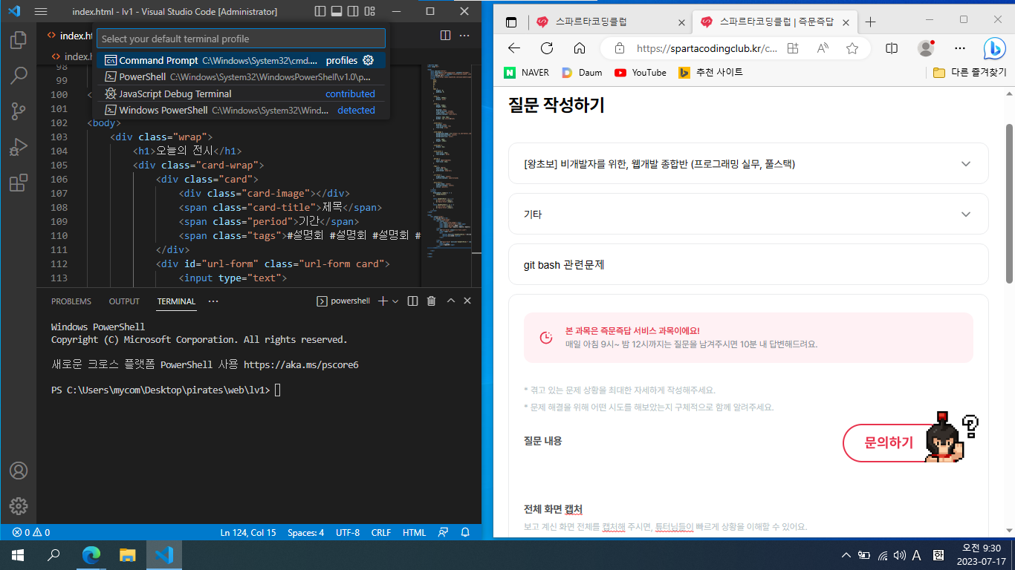
Task: Select the PowerShell terminal profile
Action: click(x=241, y=76)
